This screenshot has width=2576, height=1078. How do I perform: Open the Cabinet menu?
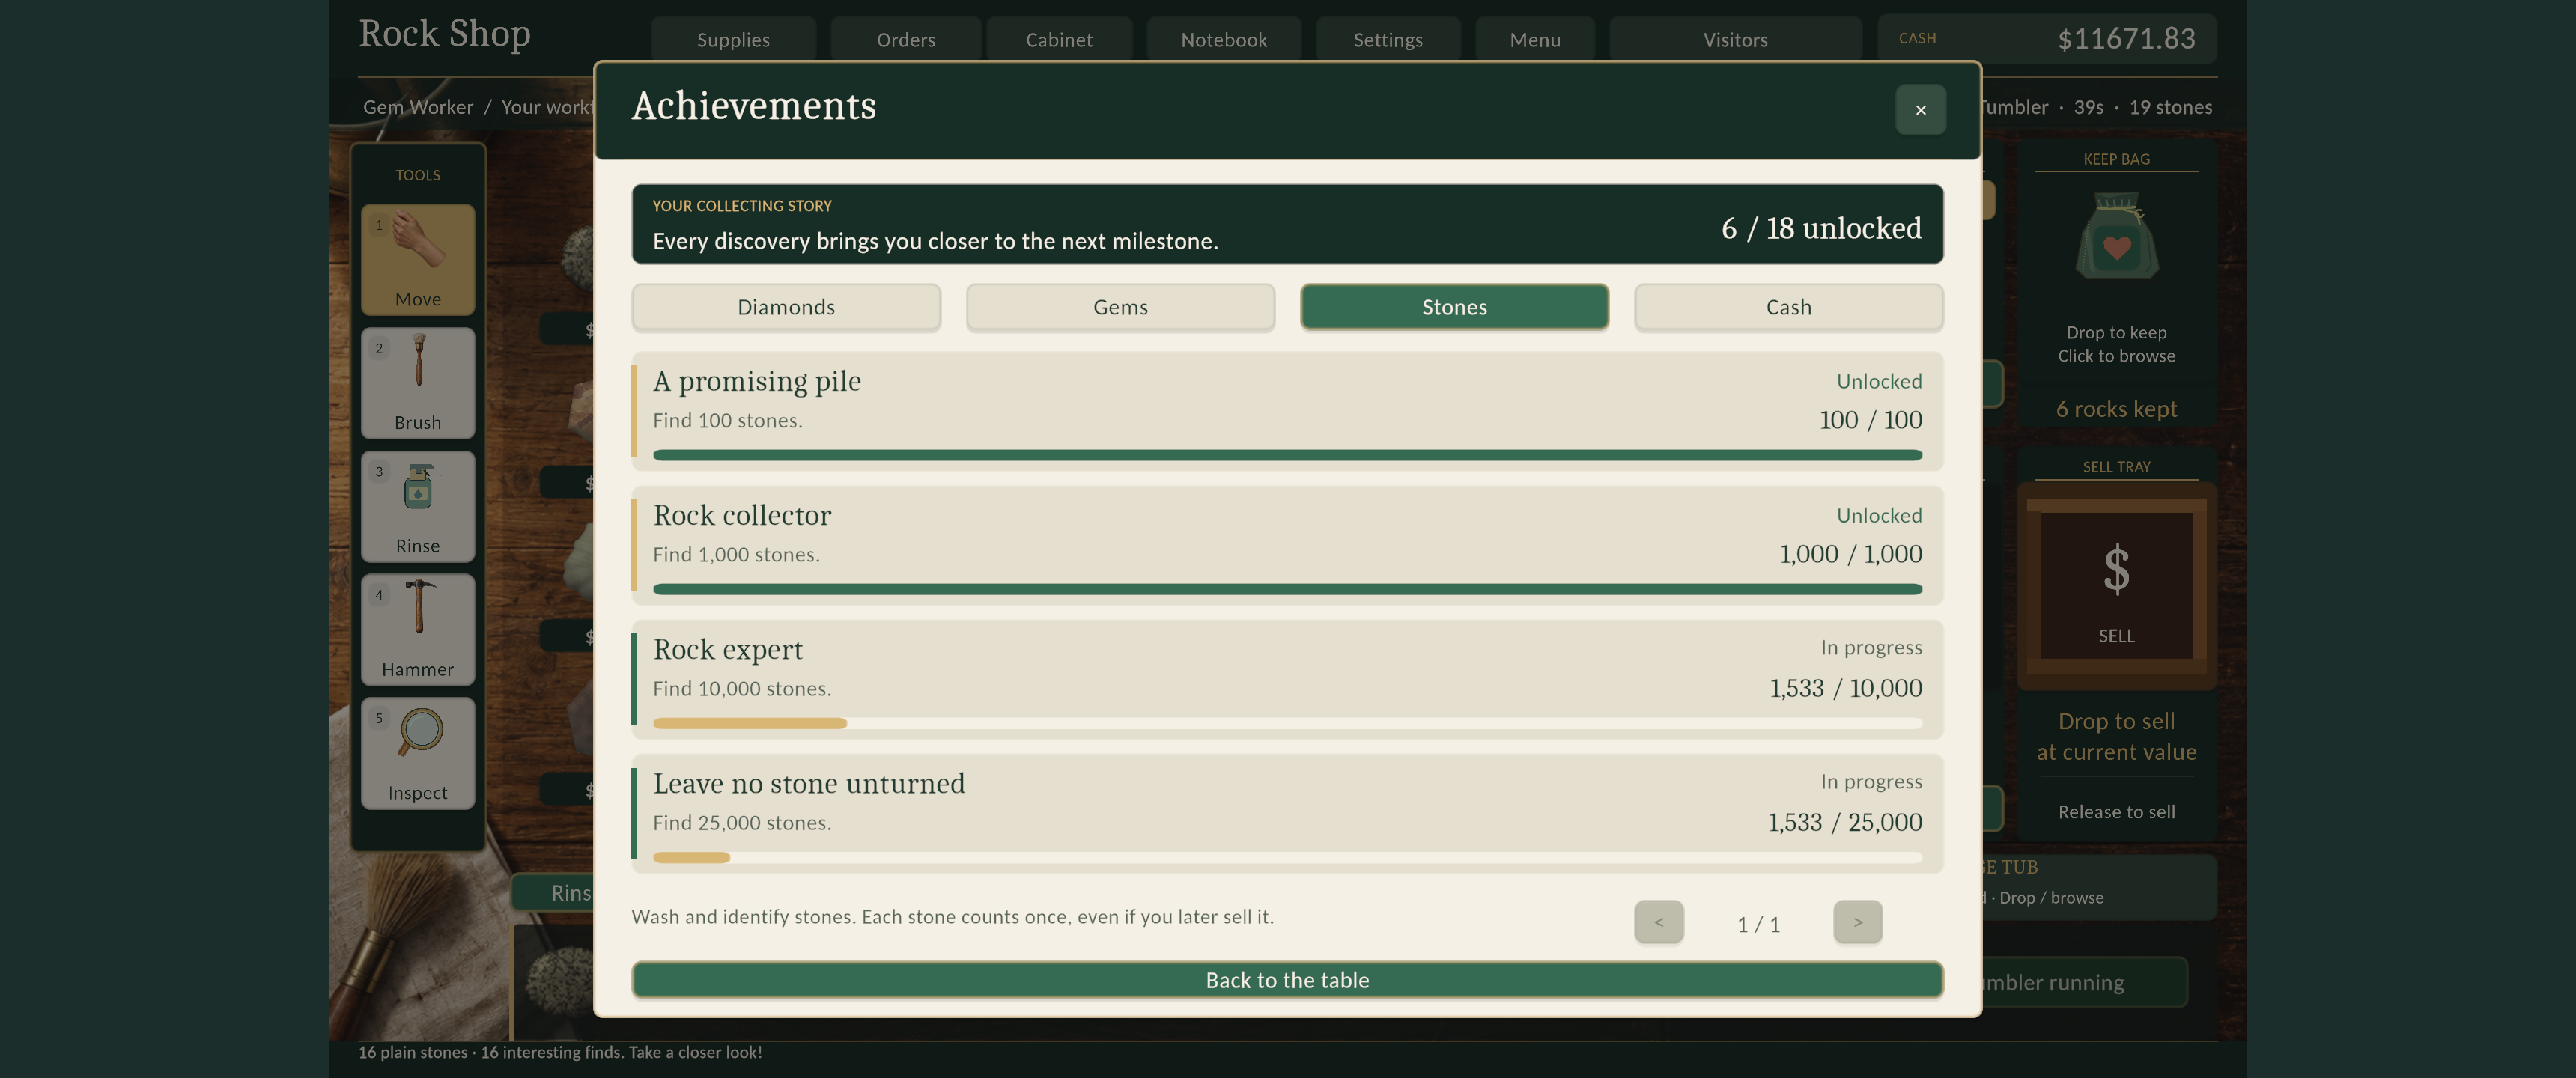coord(1059,39)
